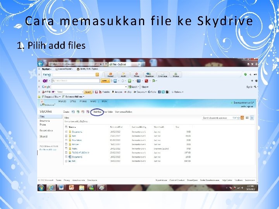Click the red dice icon in Yahoo toolbar
Screen dimensions: 279x209
(146, 81)
